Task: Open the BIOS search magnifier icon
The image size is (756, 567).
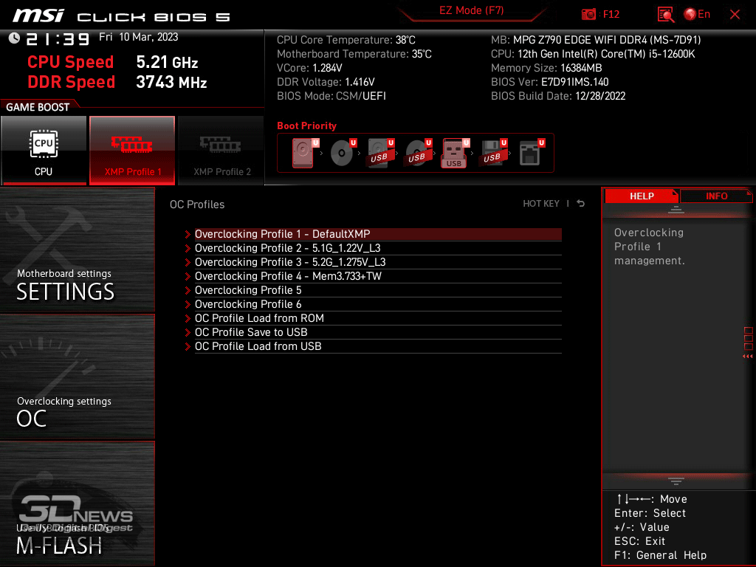Action: [x=666, y=15]
